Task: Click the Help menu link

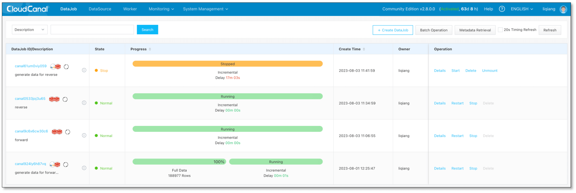Action: coord(488,9)
